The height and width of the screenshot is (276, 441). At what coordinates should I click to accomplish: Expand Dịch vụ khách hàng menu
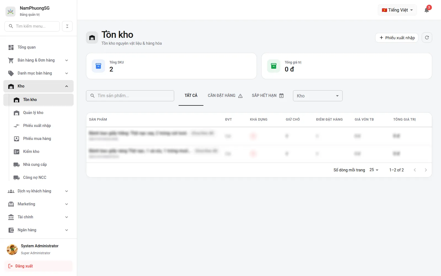tap(38, 191)
